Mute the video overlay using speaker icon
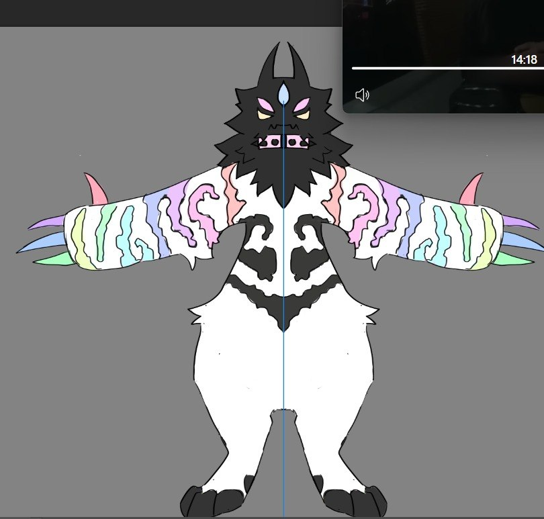Screen dimensions: 544x519 pos(363,95)
